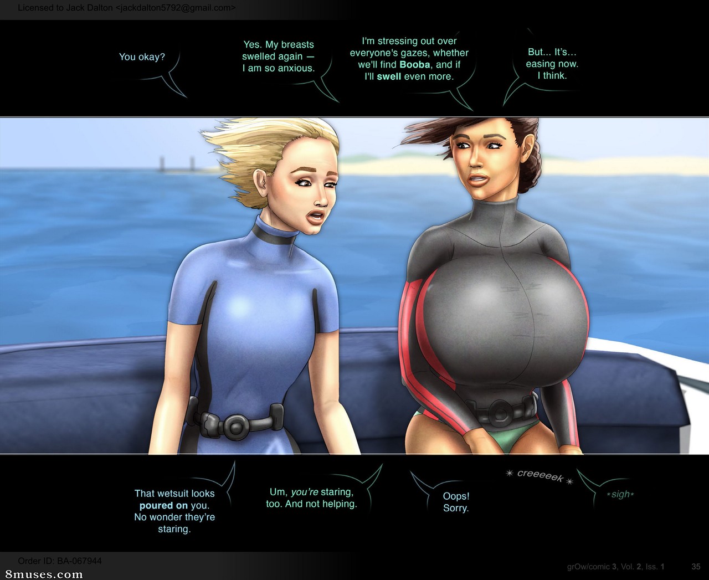
Task: Click the page number 35
Action: (696, 566)
